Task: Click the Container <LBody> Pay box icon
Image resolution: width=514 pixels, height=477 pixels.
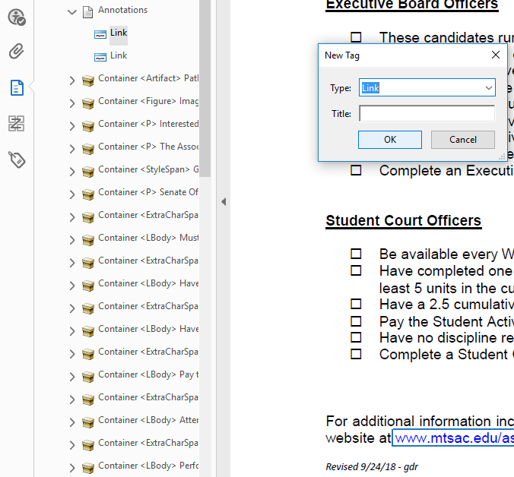Action: click(x=88, y=377)
